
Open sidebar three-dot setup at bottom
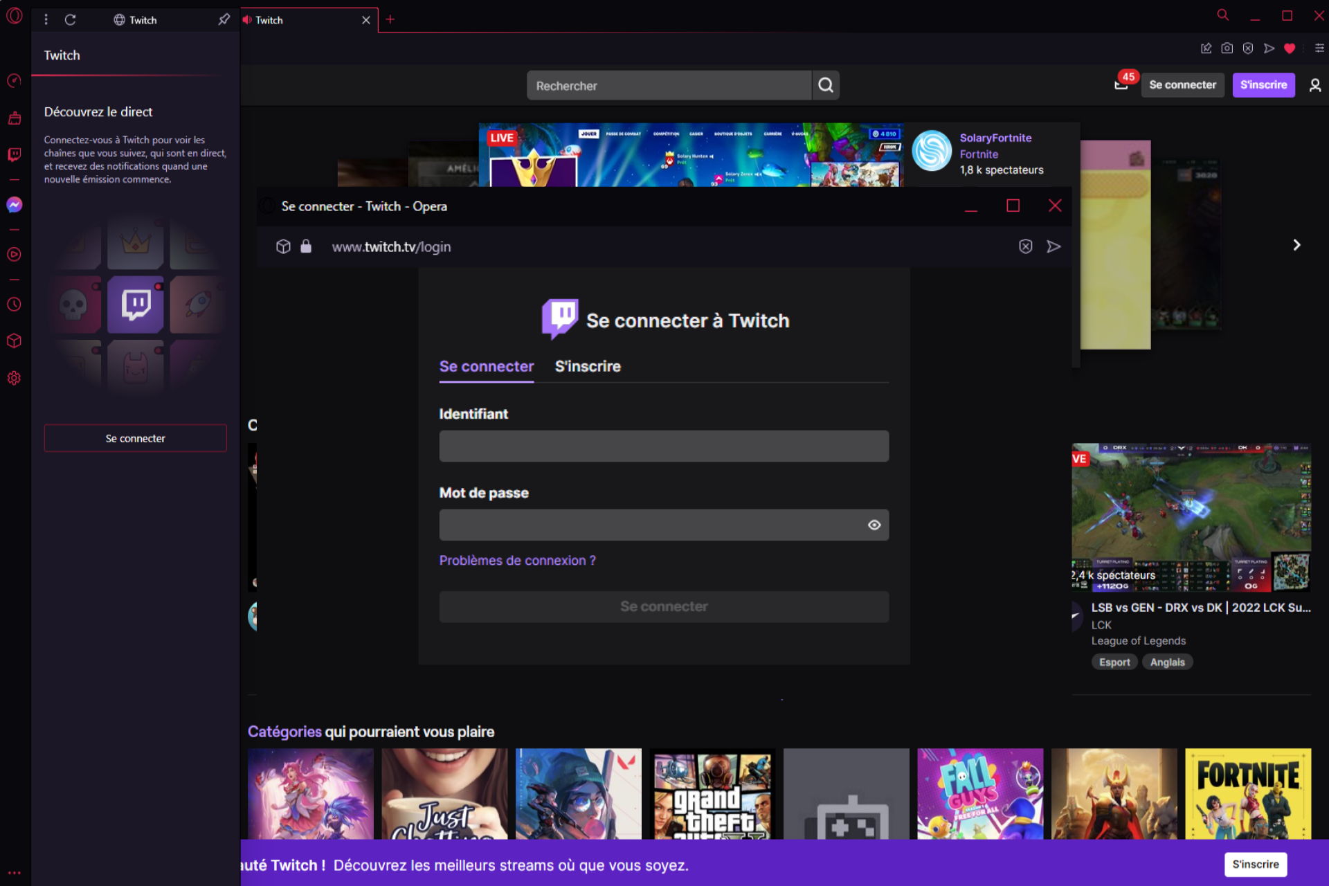[x=15, y=873]
